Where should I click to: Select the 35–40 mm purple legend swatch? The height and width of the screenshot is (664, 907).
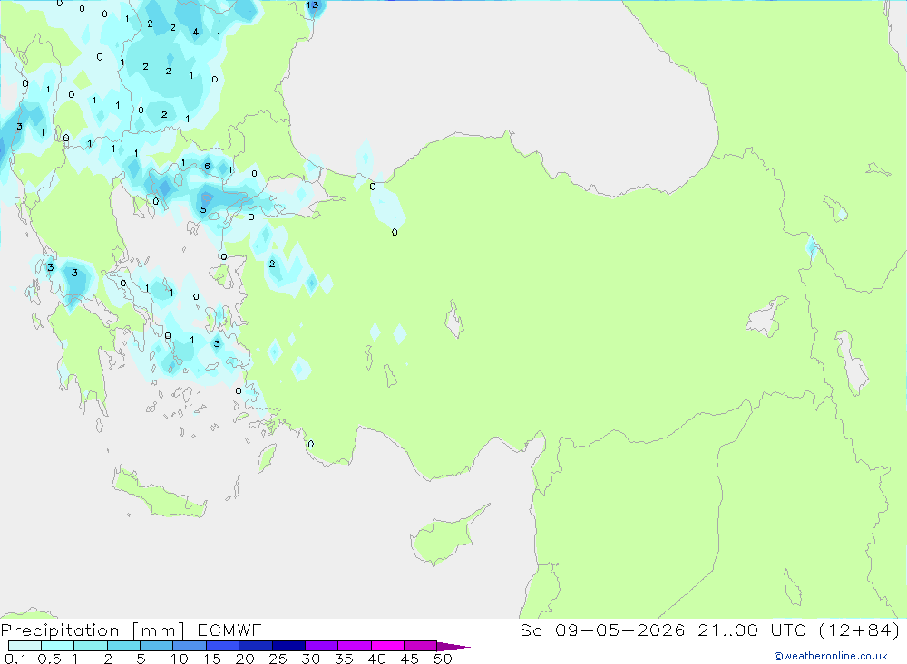coord(355,646)
